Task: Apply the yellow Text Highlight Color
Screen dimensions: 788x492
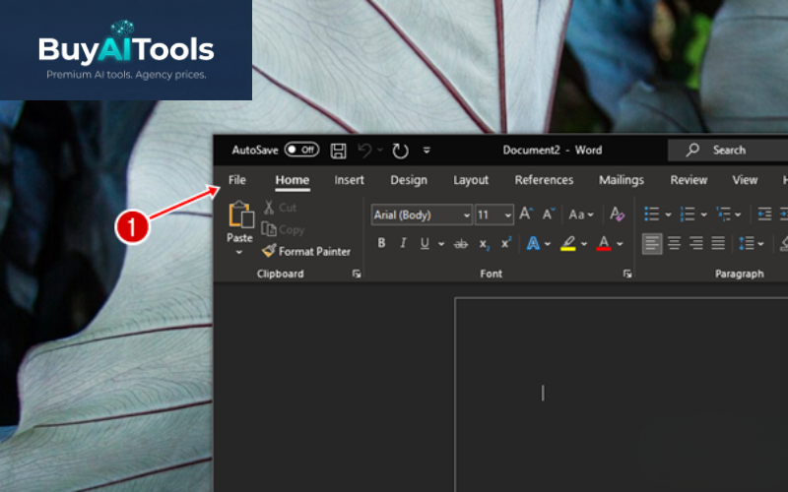Action: (568, 243)
